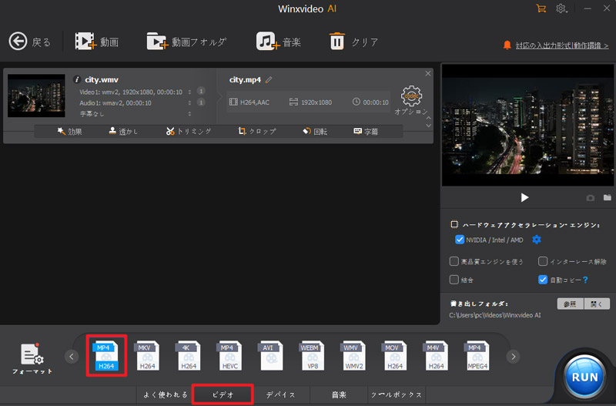Click the city.wmv thumbnail
Image resolution: width=616 pixels, height=406 pixels.
point(36,96)
